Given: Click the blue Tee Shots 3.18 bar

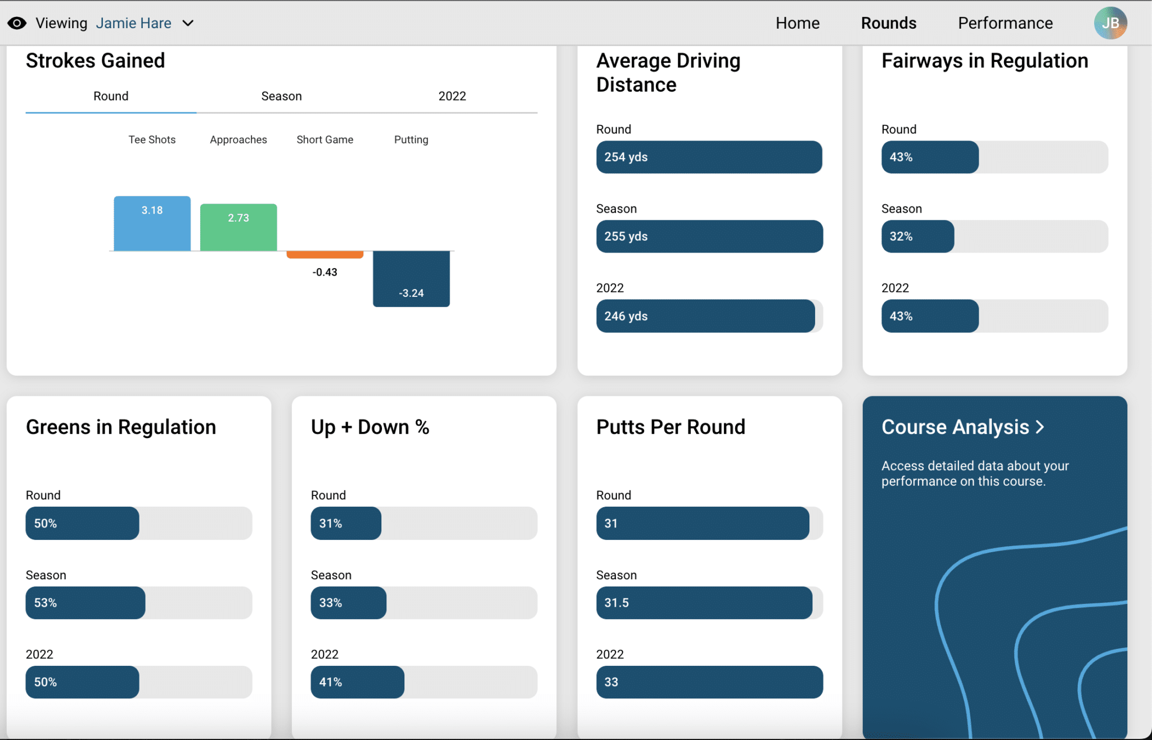Looking at the screenshot, I should point(152,223).
